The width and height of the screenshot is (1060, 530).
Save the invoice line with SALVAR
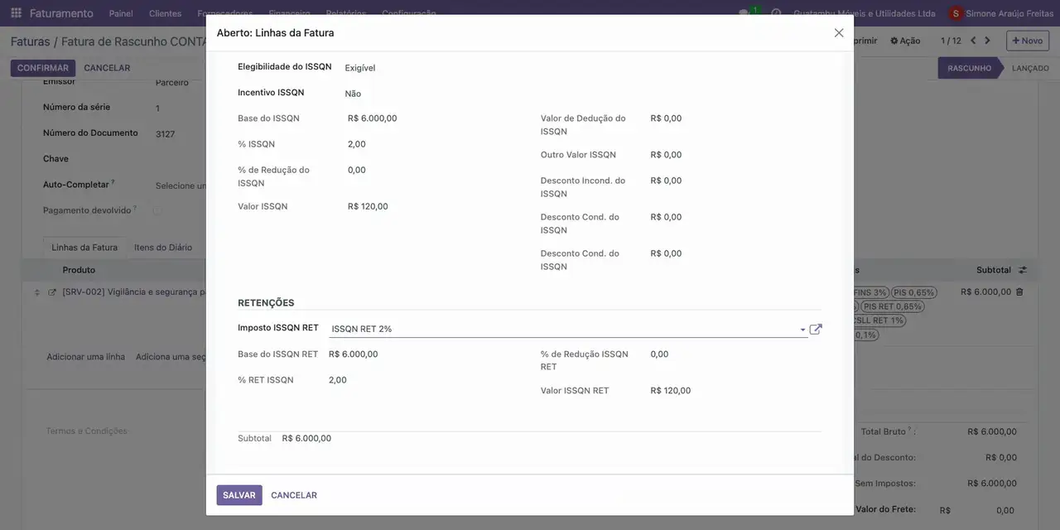click(x=239, y=495)
